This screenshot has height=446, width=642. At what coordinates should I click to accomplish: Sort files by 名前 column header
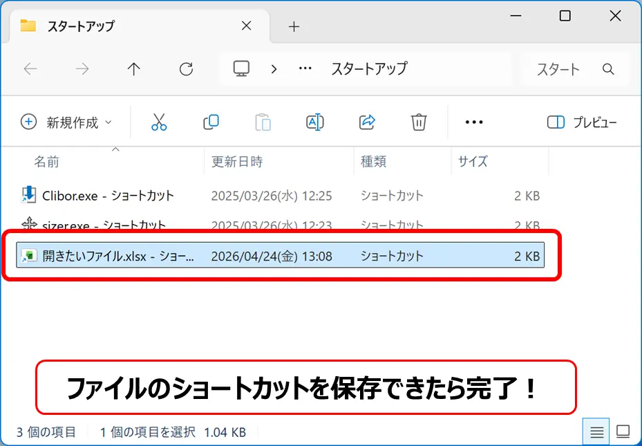point(47,162)
